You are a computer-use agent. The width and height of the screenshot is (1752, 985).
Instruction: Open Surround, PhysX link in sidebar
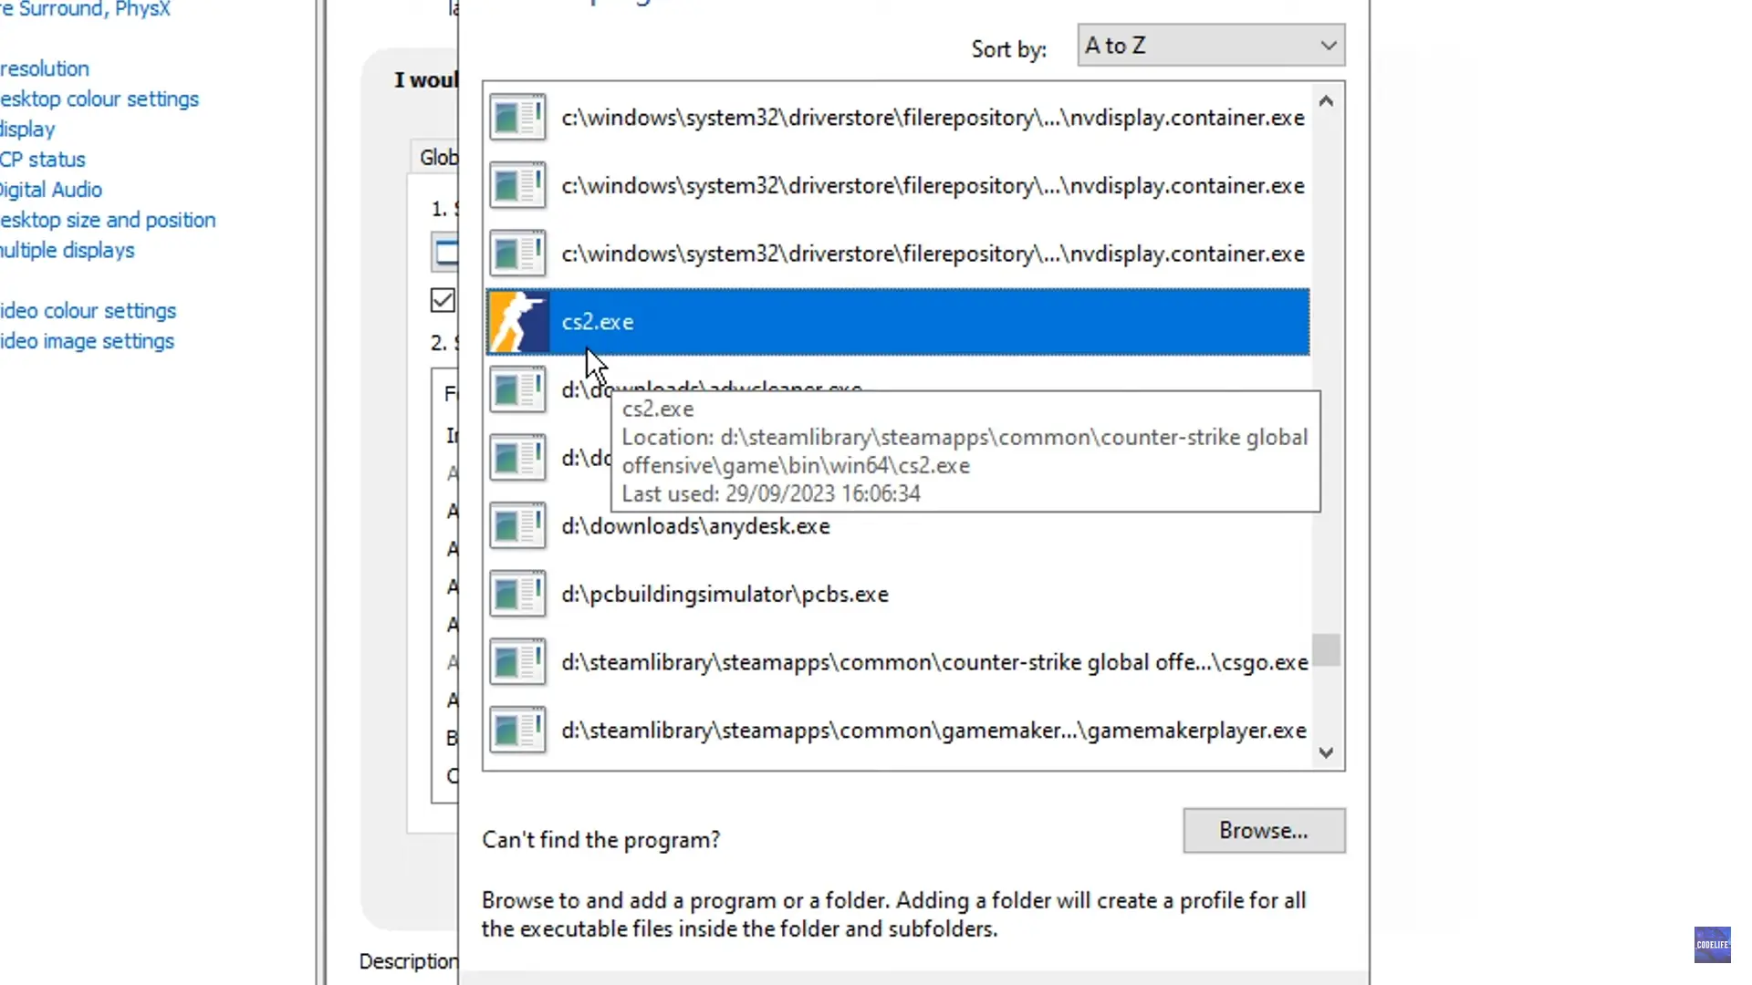point(86,9)
